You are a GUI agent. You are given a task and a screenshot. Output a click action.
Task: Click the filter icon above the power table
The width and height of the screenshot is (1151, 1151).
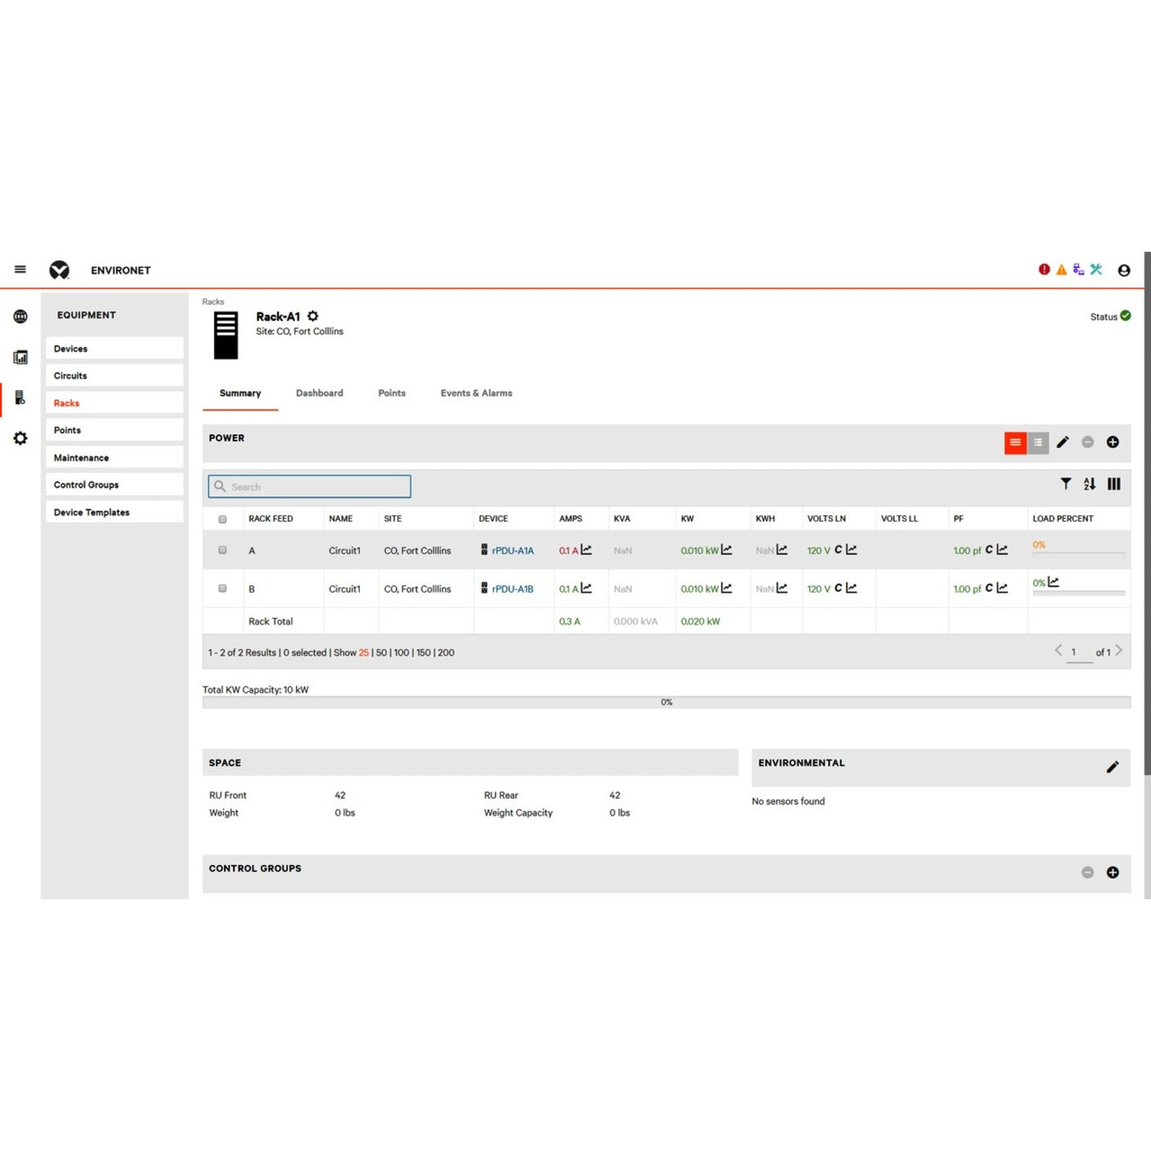click(1065, 484)
